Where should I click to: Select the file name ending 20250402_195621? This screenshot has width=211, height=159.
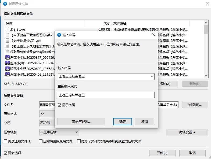pyautogui.click(x=33, y=69)
